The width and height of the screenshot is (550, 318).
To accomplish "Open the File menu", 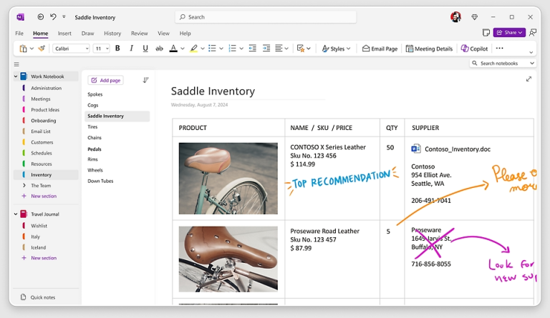I will point(19,34).
